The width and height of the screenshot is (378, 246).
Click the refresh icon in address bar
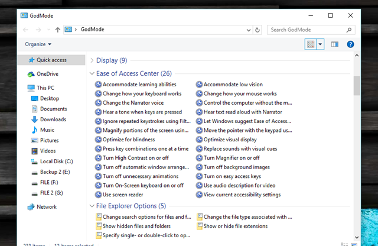click(258, 29)
